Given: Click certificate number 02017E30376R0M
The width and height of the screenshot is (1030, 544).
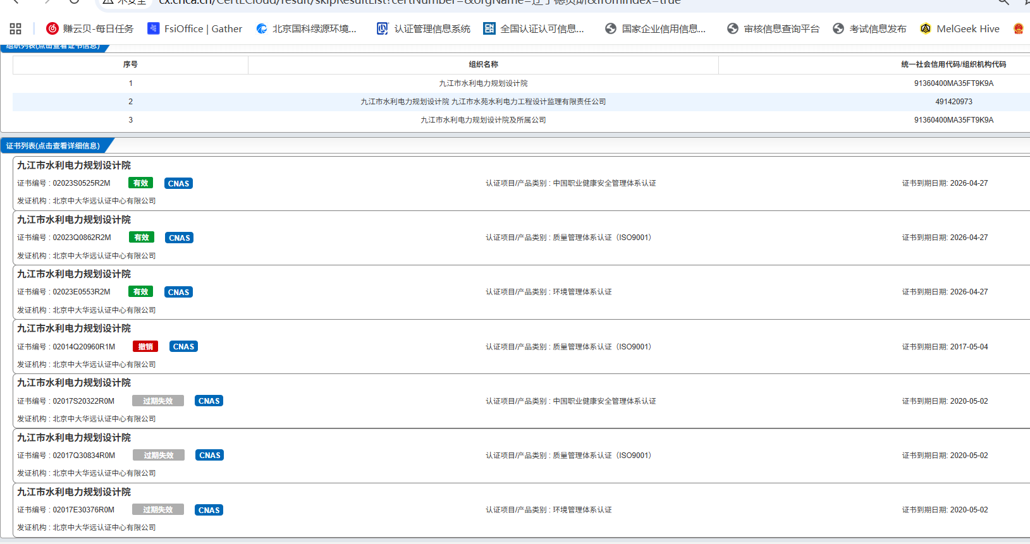Looking at the screenshot, I should [83, 510].
